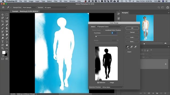Select the Dodge tool
The width and height of the screenshot is (170, 95).
(x=2, y=38)
